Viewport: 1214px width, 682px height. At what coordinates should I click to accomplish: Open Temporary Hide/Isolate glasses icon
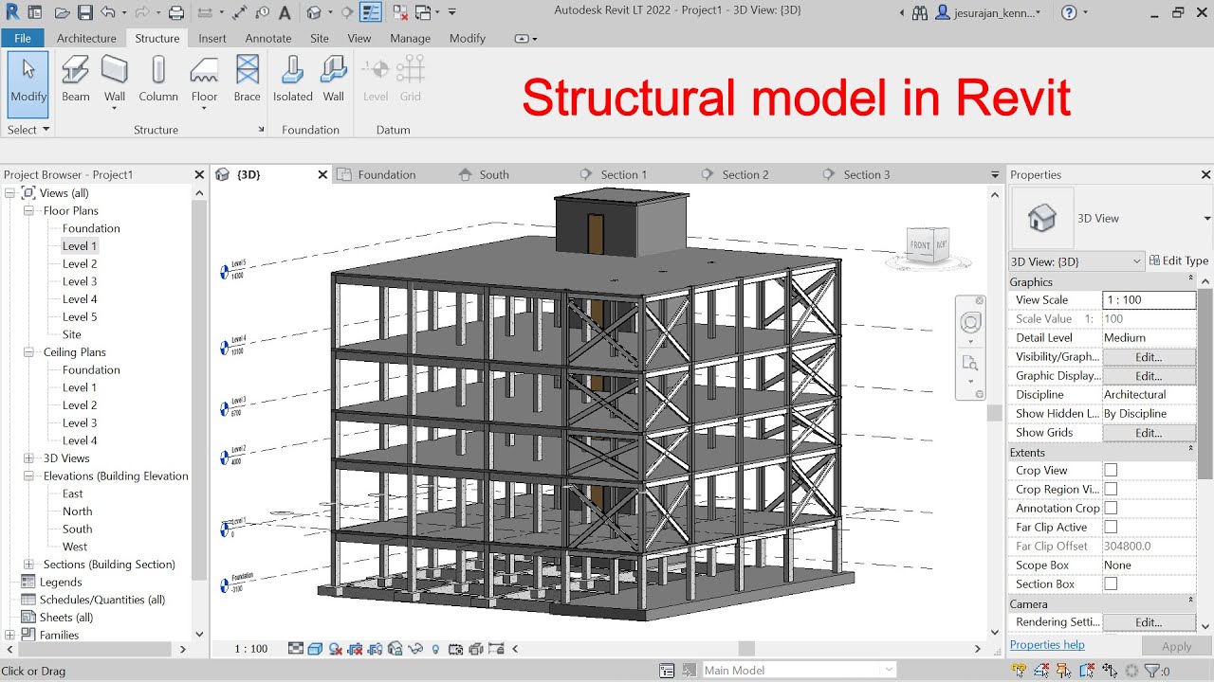point(414,649)
